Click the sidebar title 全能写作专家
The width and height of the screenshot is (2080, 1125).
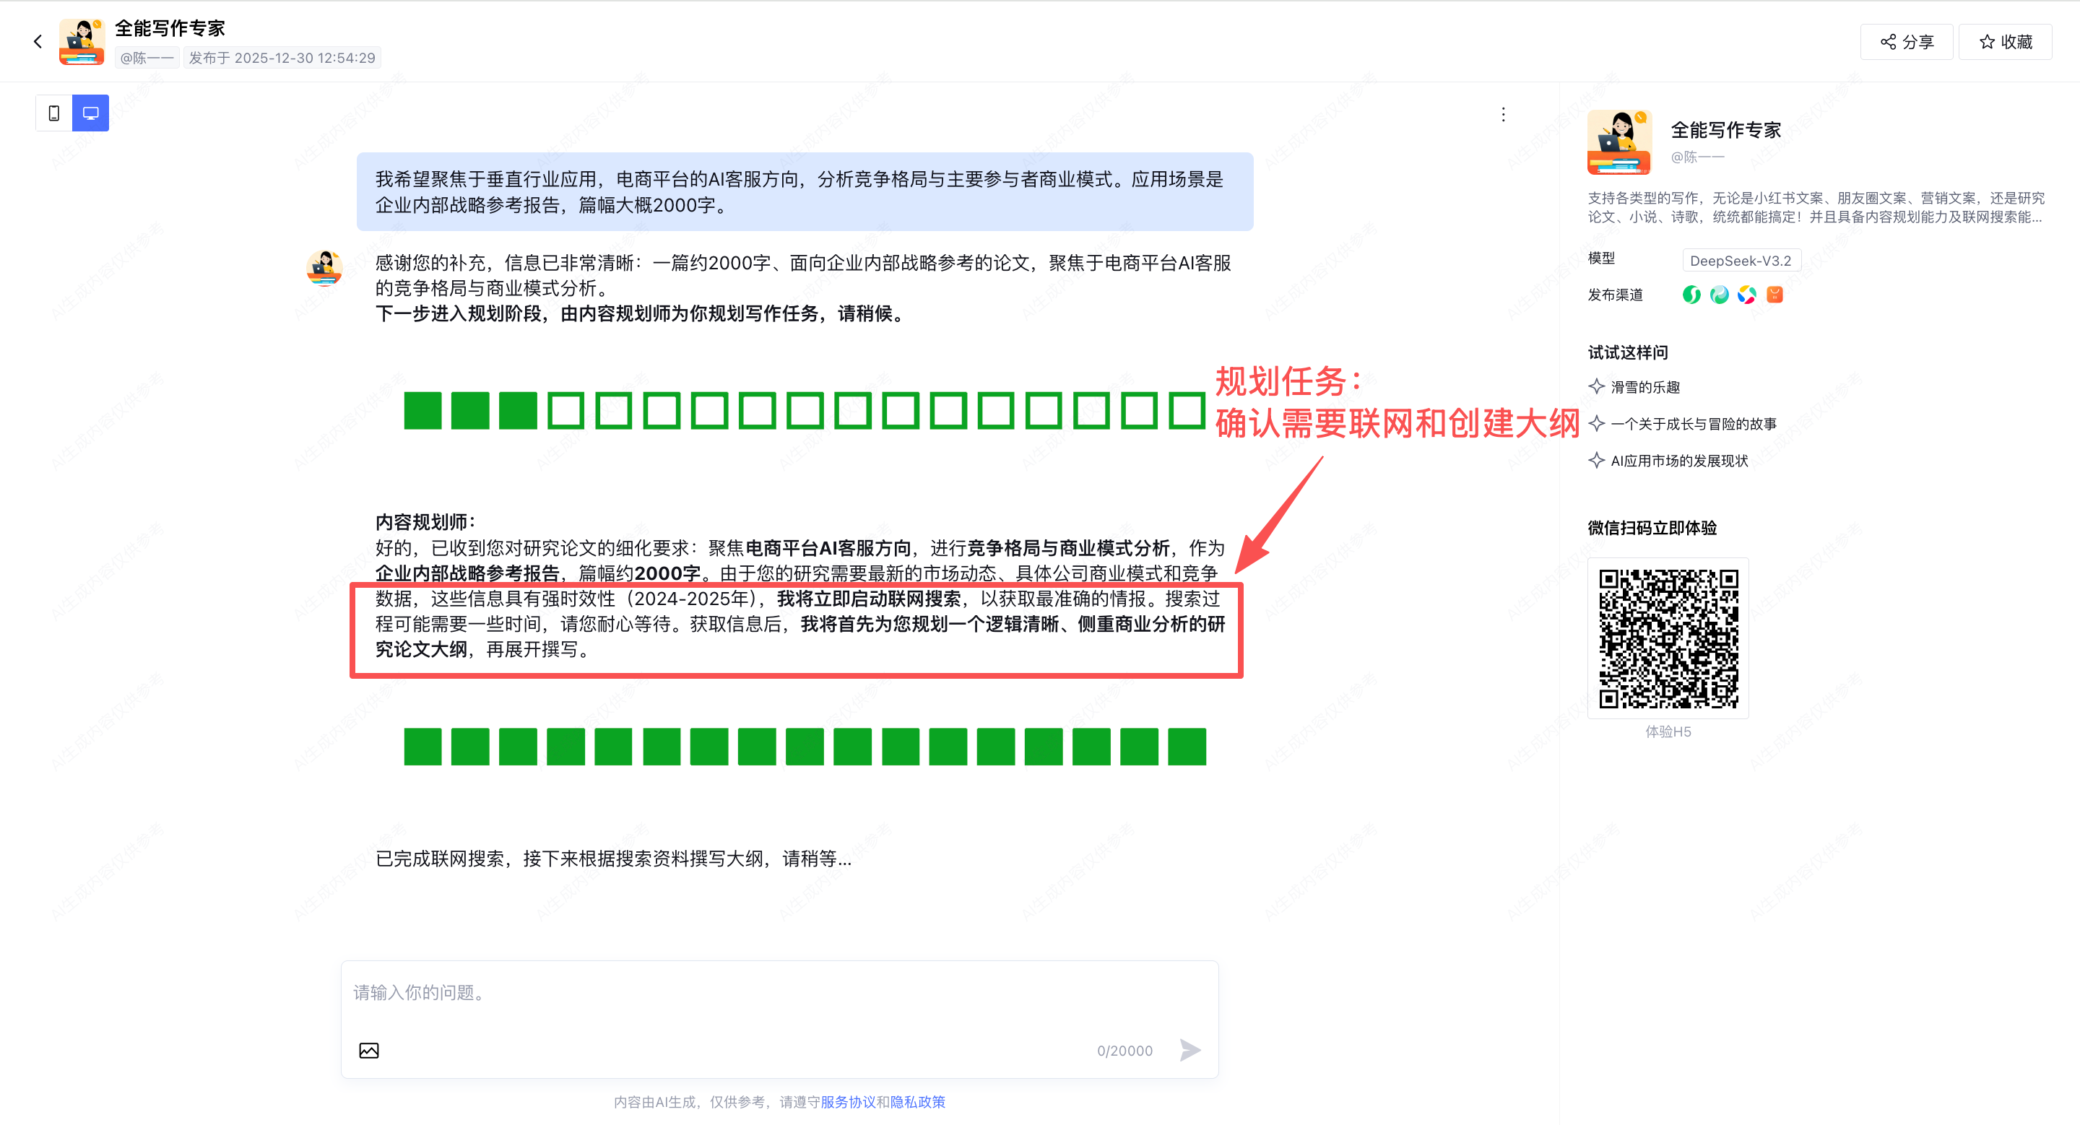pyautogui.click(x=1725, y=130)
